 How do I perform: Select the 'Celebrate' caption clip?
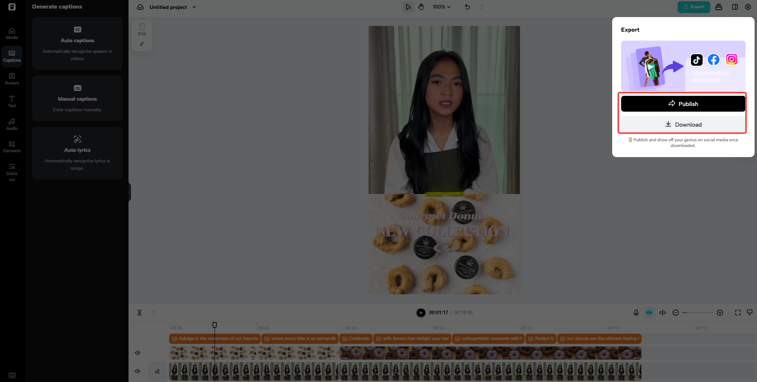point(356,339)
